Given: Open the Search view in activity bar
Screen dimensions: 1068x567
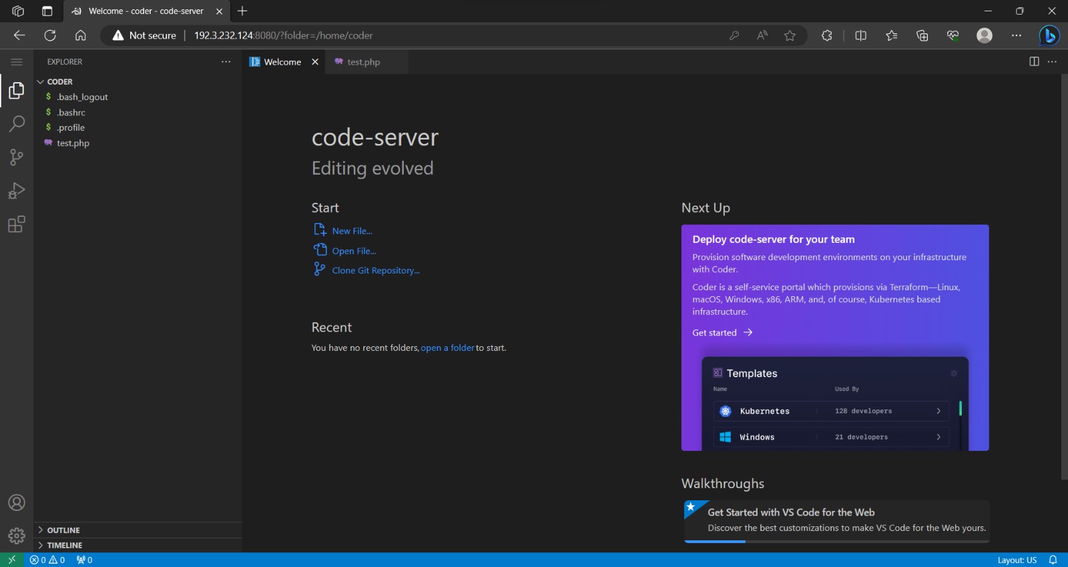Looking at the screenshot, I should [17, 123].
